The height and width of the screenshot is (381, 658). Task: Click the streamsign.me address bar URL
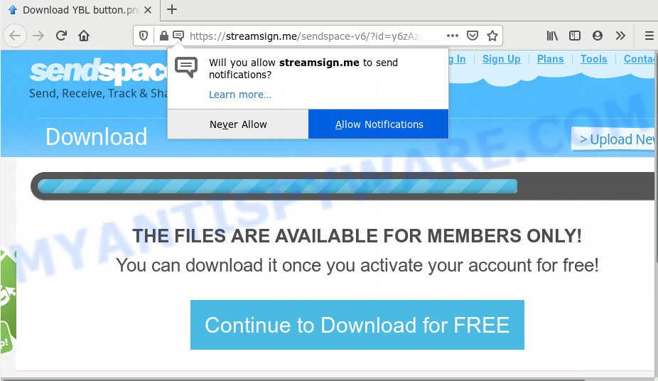pos(304,36)
